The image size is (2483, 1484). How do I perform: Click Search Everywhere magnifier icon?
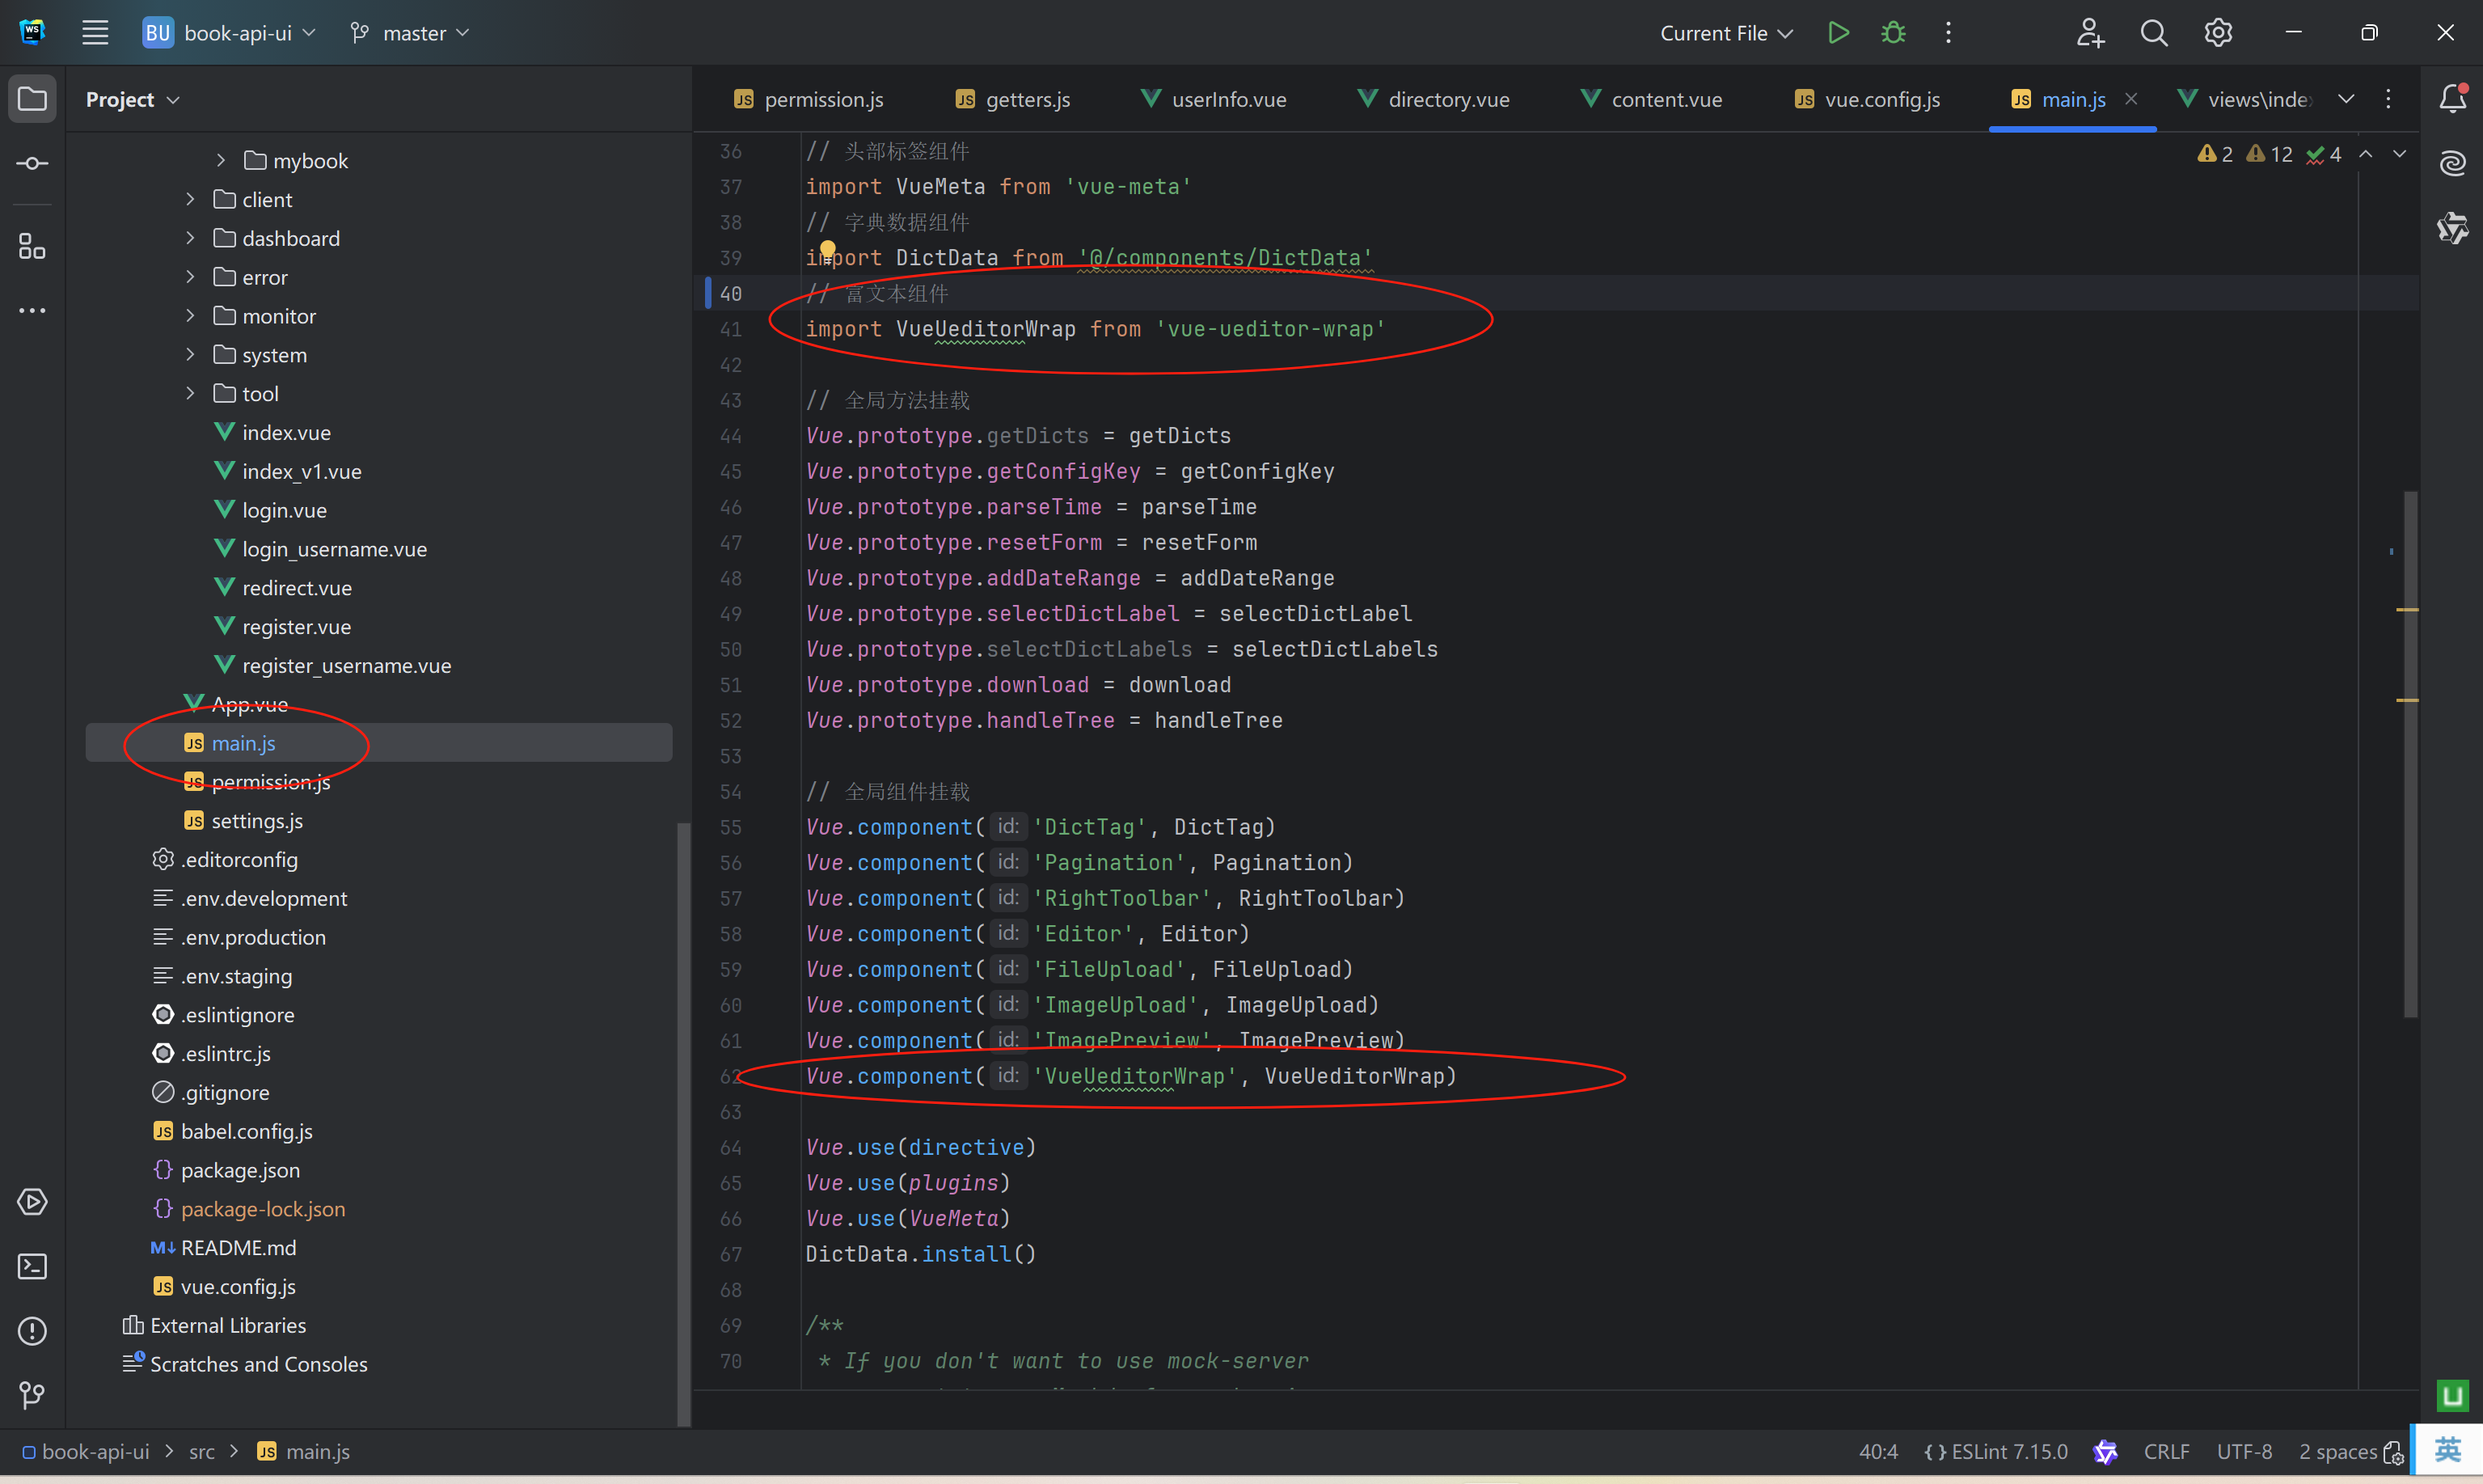[2153, 33]
